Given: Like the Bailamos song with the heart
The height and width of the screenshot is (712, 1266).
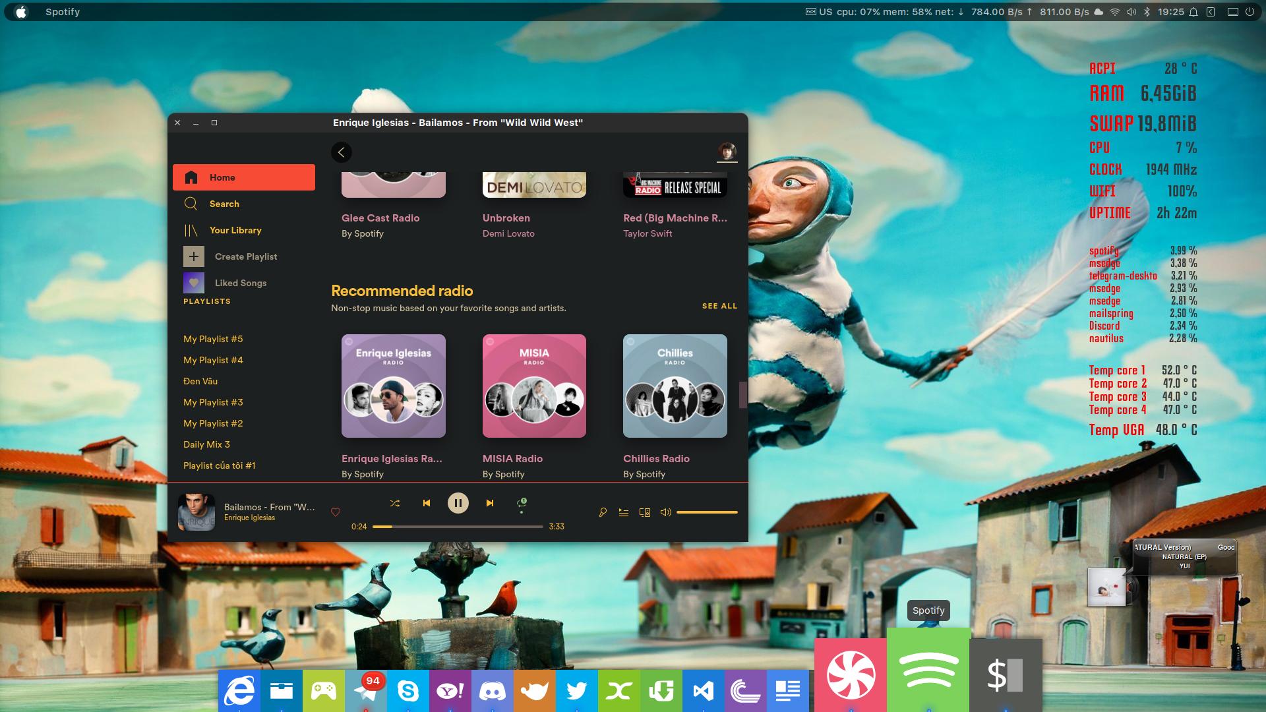Looking at the screenshot, I should [x=335, y=512].
